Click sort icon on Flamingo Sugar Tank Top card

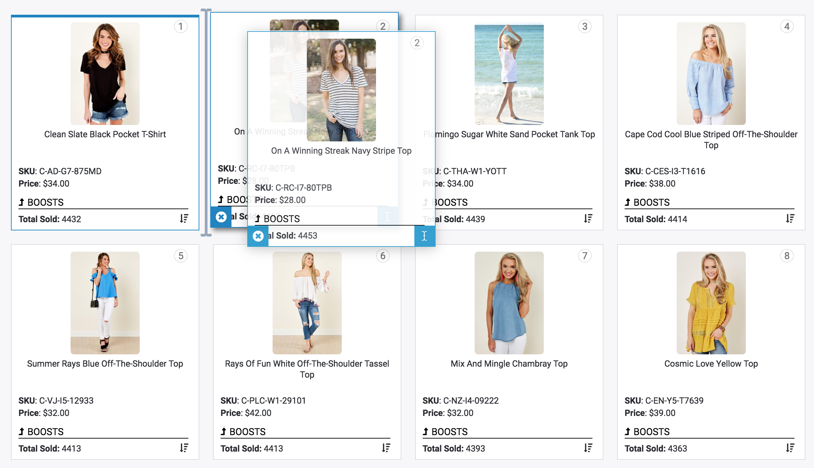(x=588, y=218)
